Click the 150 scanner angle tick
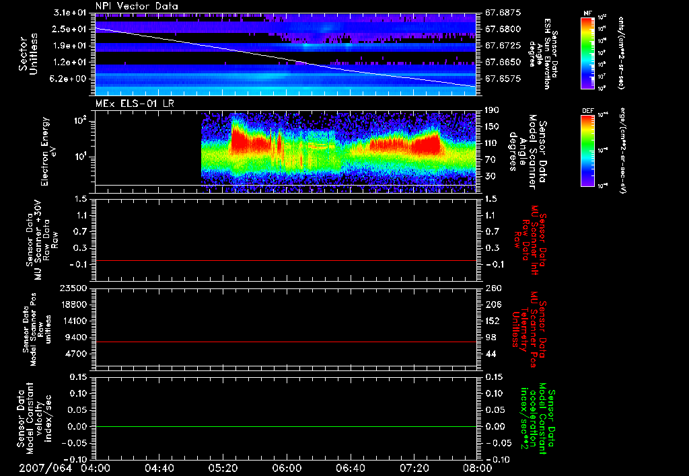Screen dimensions: 689x476 coord(492,126)
